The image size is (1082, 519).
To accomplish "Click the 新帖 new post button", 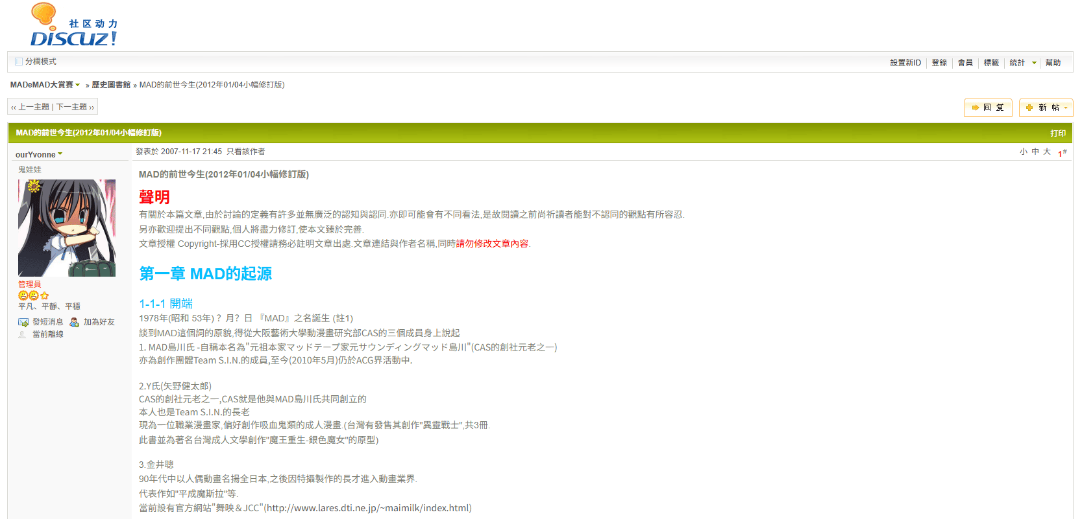I will coord(1046,108).
